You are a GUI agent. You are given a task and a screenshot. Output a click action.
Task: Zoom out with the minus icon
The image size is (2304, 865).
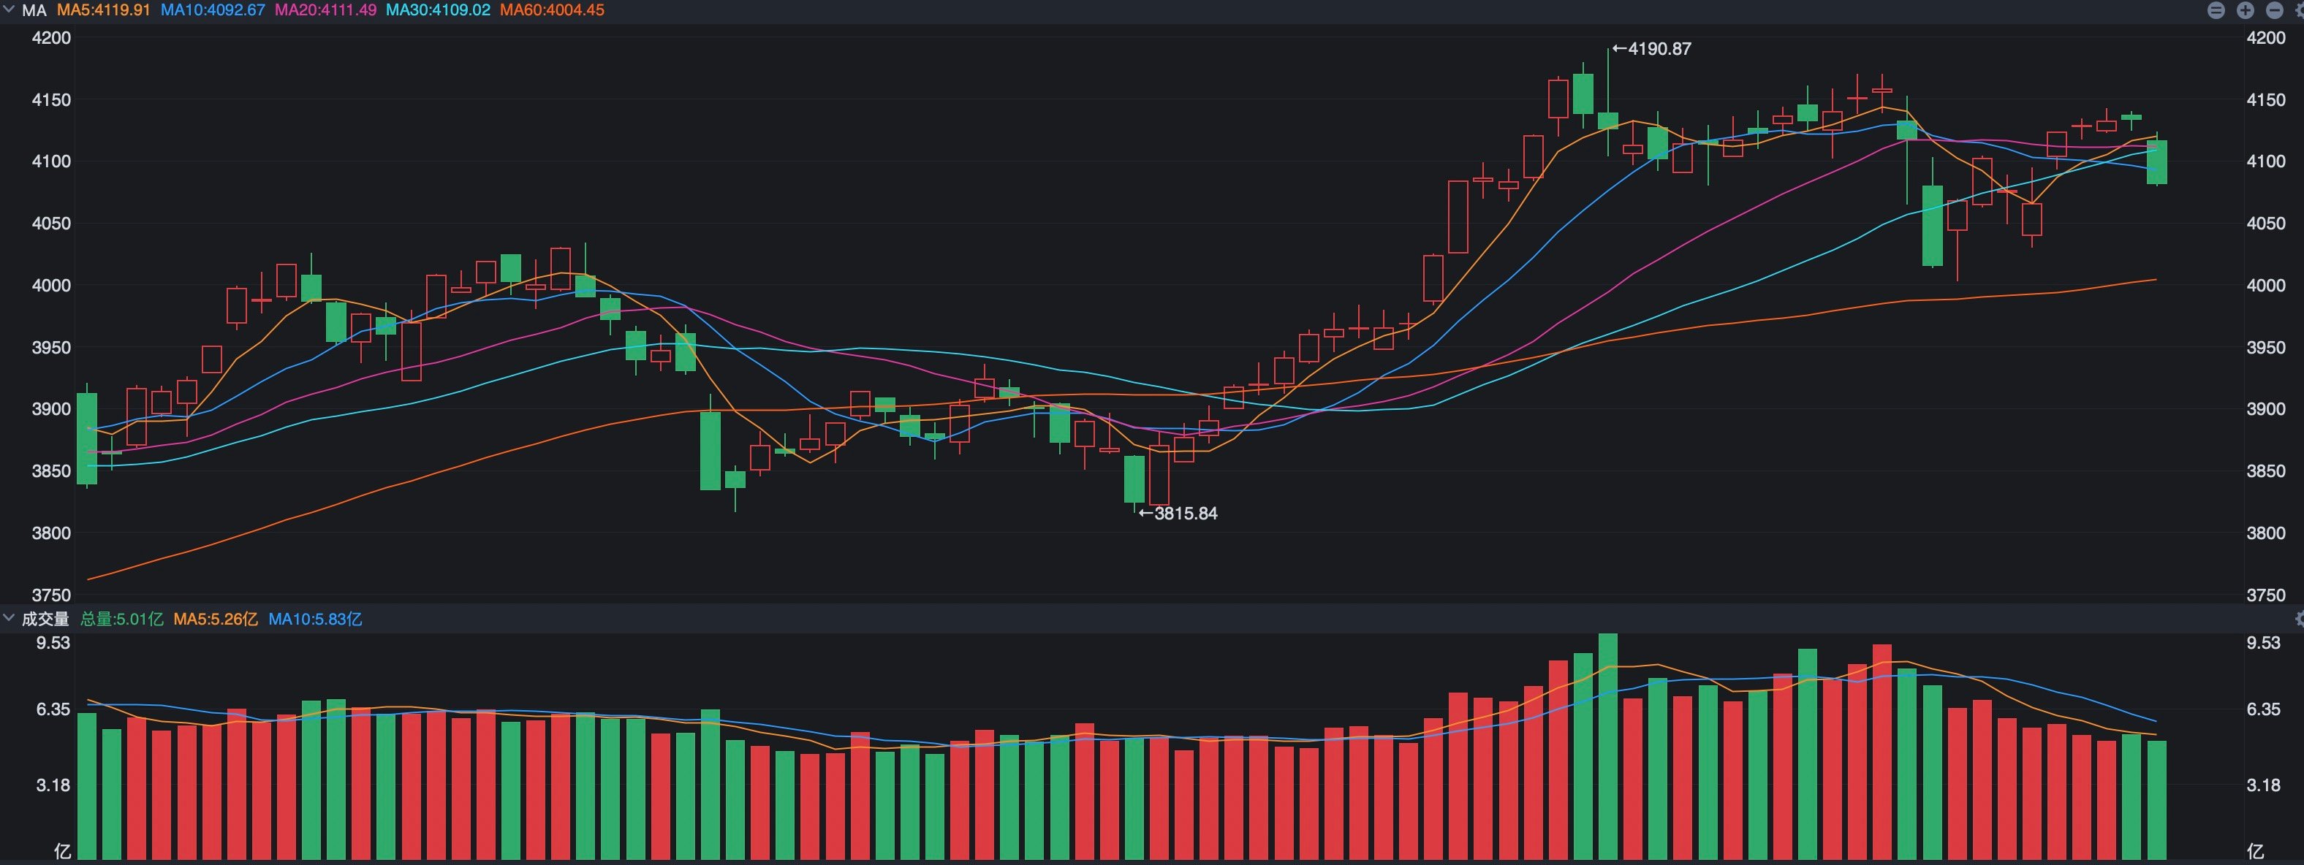click(x=2273, y=9)
